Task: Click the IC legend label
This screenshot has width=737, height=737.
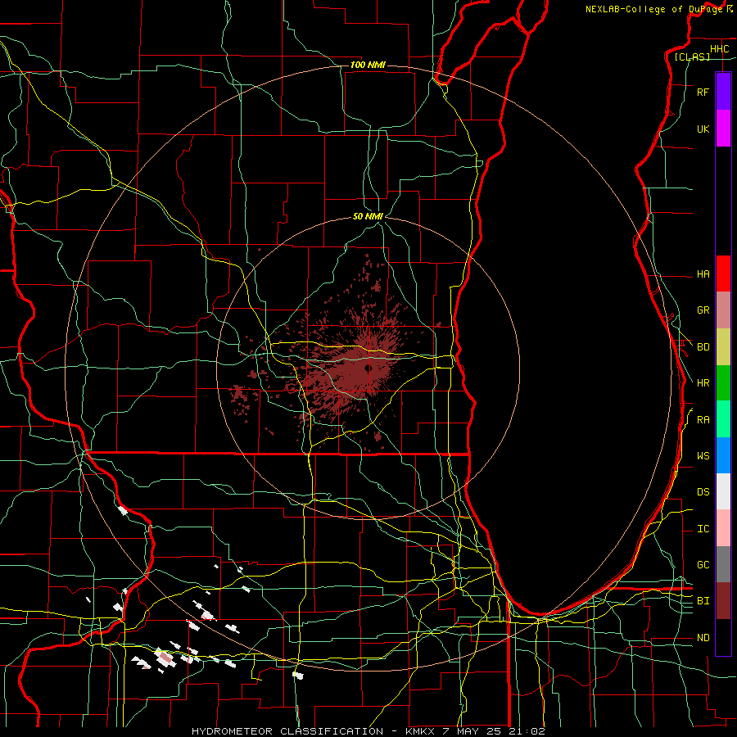Action: [x=703, y=529]
